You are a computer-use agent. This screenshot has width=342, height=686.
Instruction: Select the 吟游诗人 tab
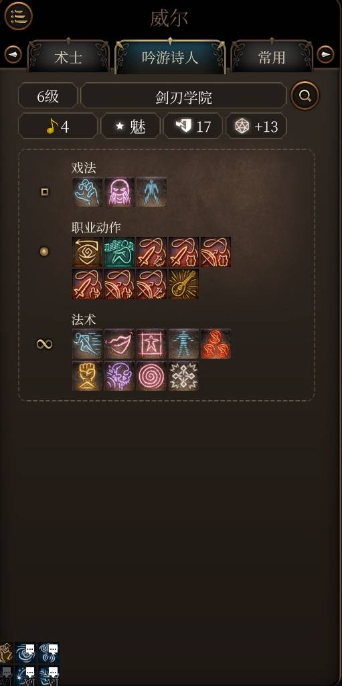coord(170,56)
